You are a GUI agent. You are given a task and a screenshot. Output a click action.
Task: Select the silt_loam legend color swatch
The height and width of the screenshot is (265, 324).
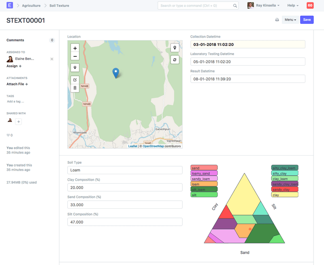[204, 189]
